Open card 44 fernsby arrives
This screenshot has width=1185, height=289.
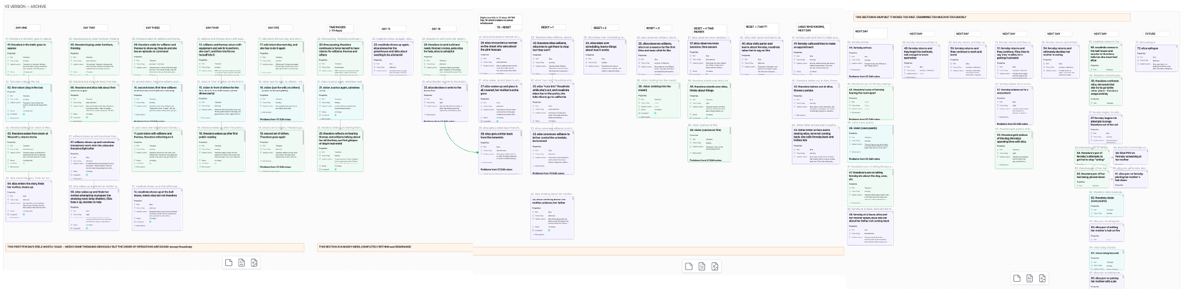859,48
